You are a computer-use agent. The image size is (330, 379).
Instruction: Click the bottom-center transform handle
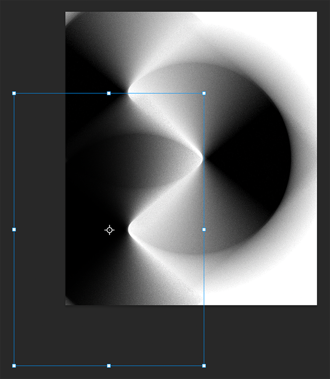pyautogui.click(x=109, y=366)
